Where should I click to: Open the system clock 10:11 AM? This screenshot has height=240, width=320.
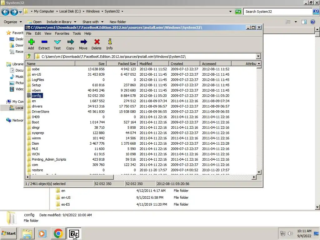point(304,231)
